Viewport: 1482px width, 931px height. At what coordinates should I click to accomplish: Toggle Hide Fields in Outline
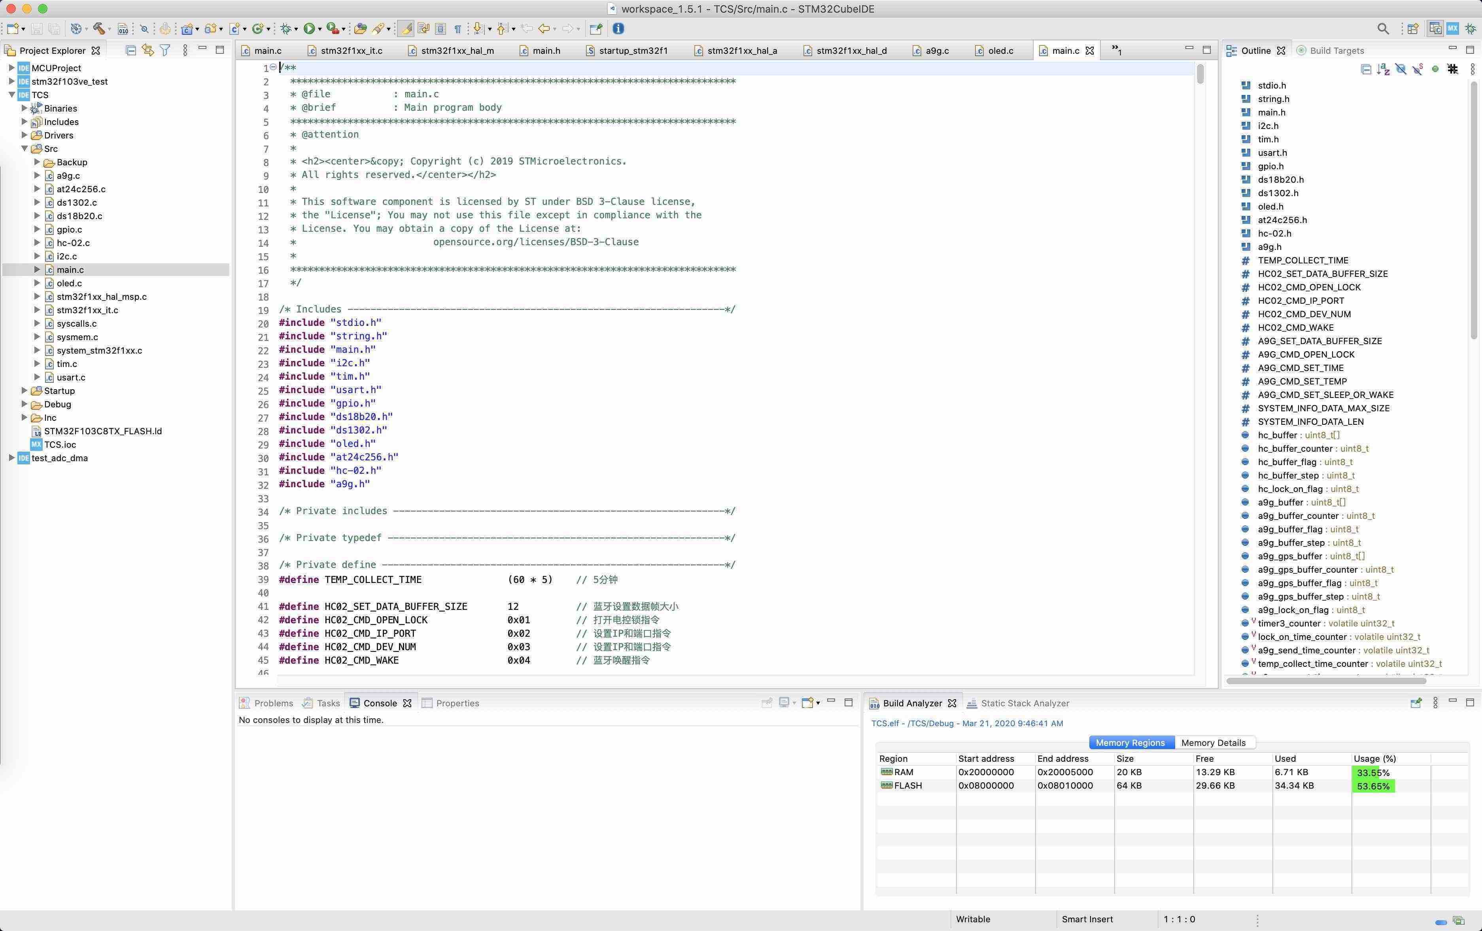point(1401,70)
